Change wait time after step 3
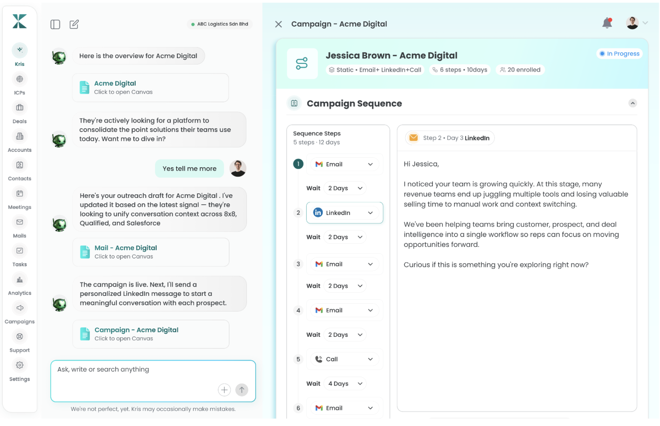The width and height of the screenshot is (660, 426). point(345,286)
